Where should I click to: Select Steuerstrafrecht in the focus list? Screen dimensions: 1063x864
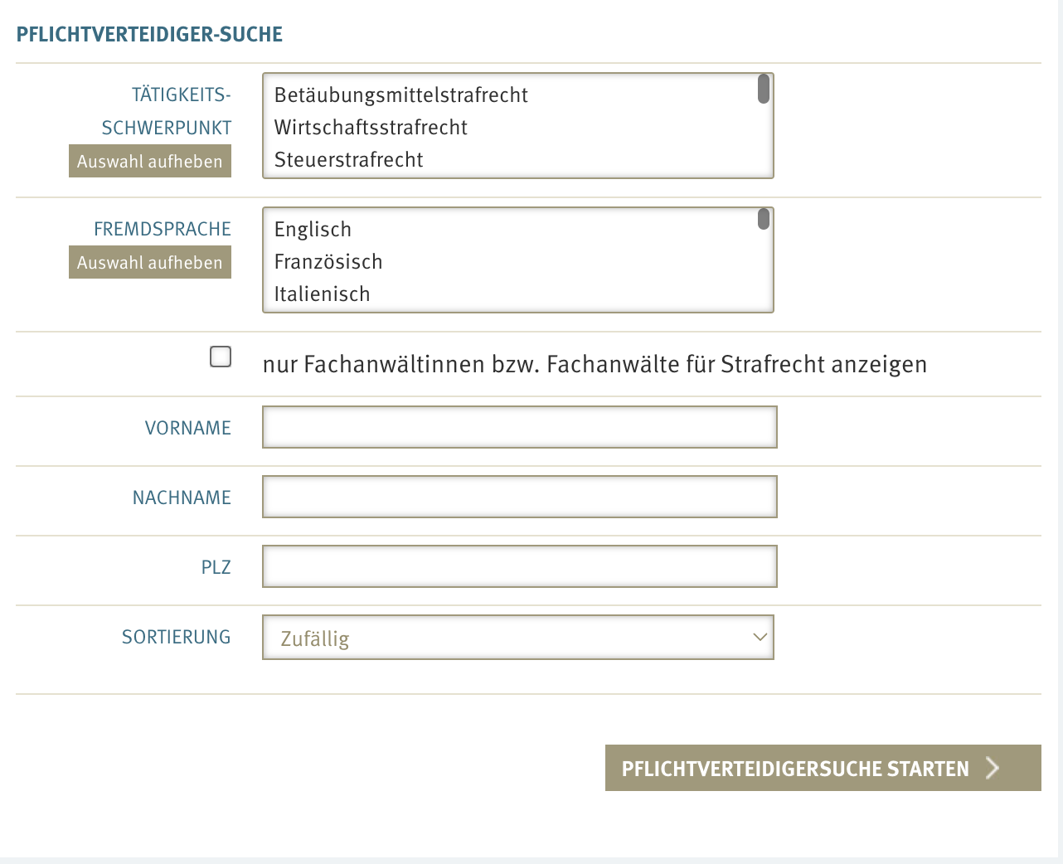pos(348,159)
